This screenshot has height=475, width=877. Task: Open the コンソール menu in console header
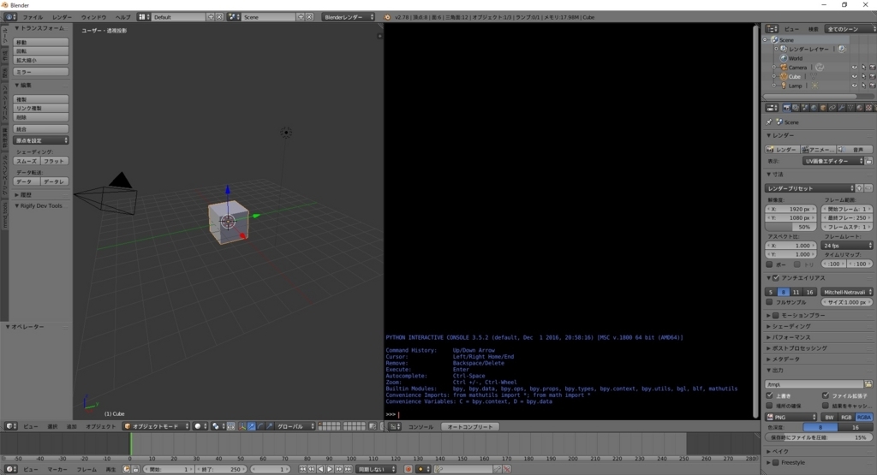click(x=421, y=427)
